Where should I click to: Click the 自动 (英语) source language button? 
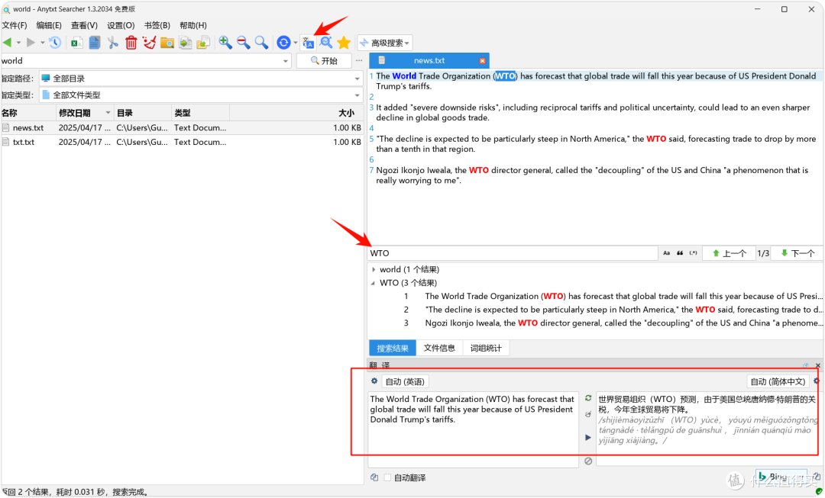[x=405, y=381]
